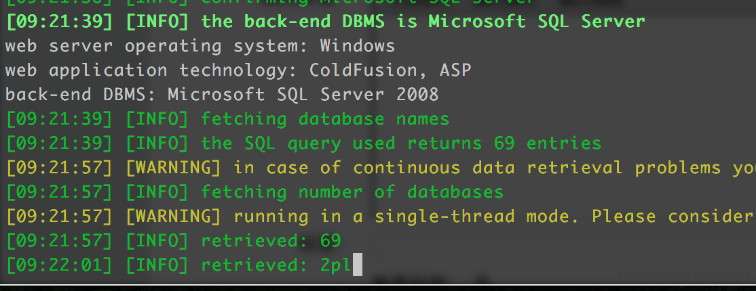
Task: Click the "retrieved: 69" output text
Action: [x=271, y=240]
